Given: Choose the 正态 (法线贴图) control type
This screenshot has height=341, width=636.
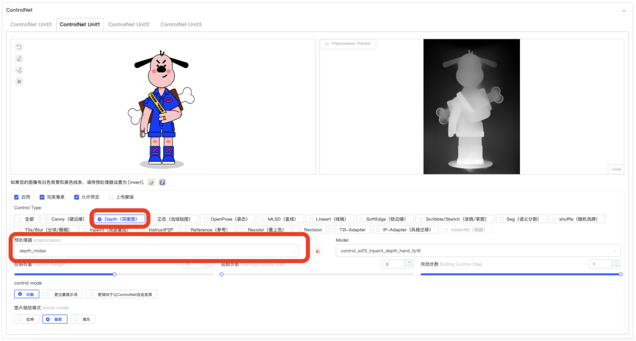Looking at the screenshot, I should coord(174,219).
